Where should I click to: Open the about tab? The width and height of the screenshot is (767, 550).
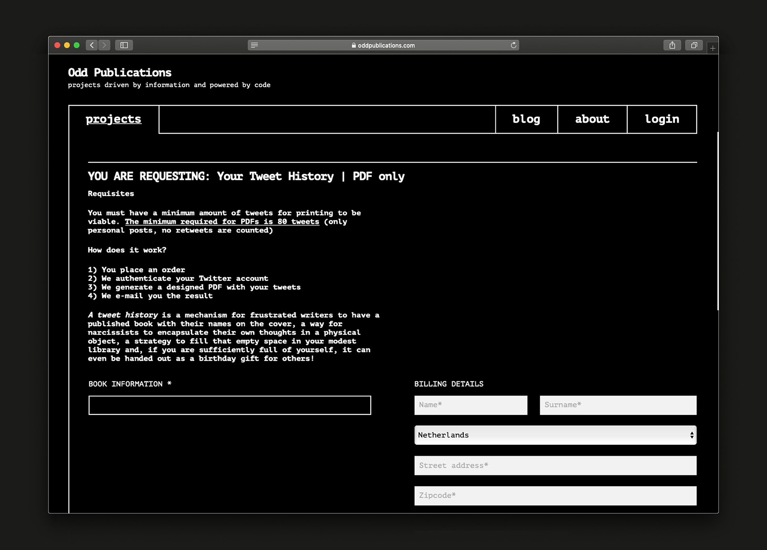pyautogui.click(x=592, y=119)
